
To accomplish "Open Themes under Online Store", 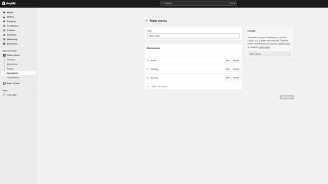I will [11, 60].
